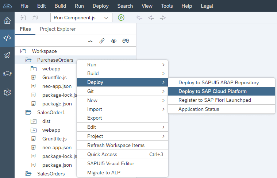This screenshot has width=277, height=178.
Task: Toggle show hidden files eye icon
Action: [114, 41]
